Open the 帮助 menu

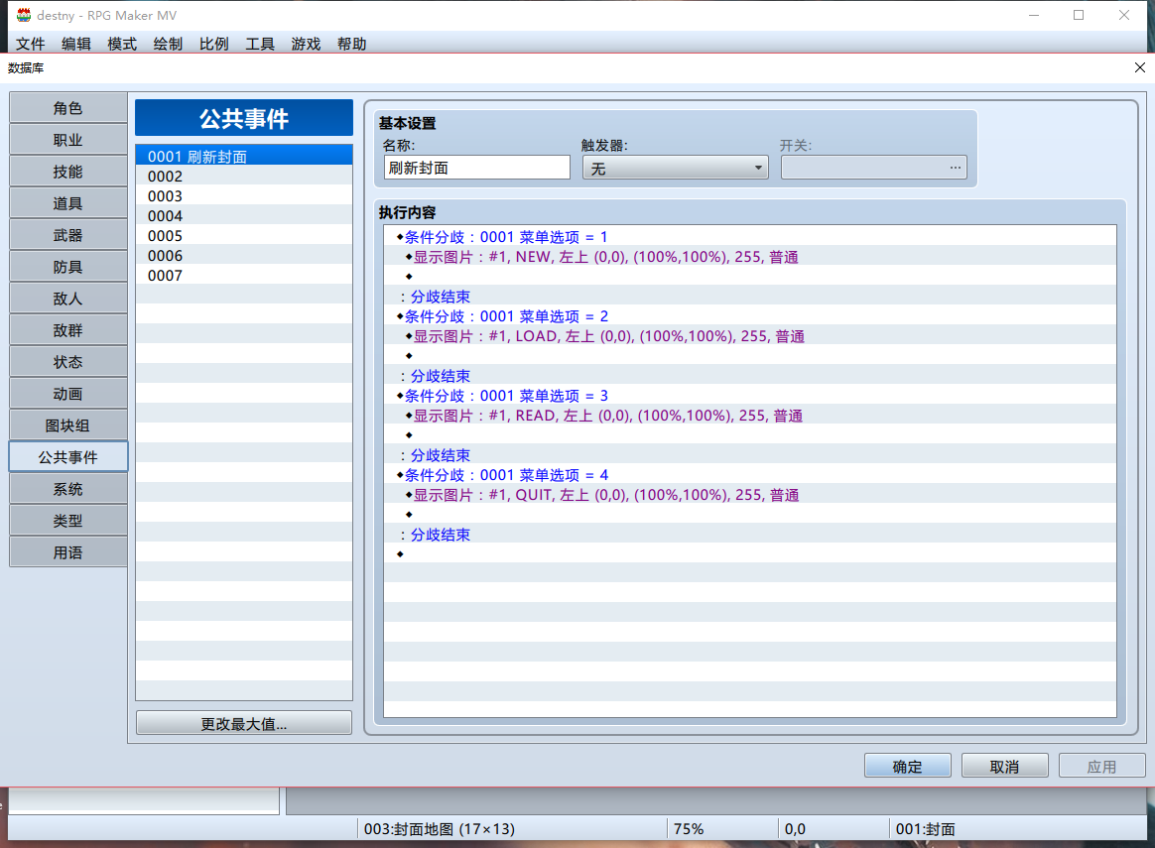click(x=351, y=45)
